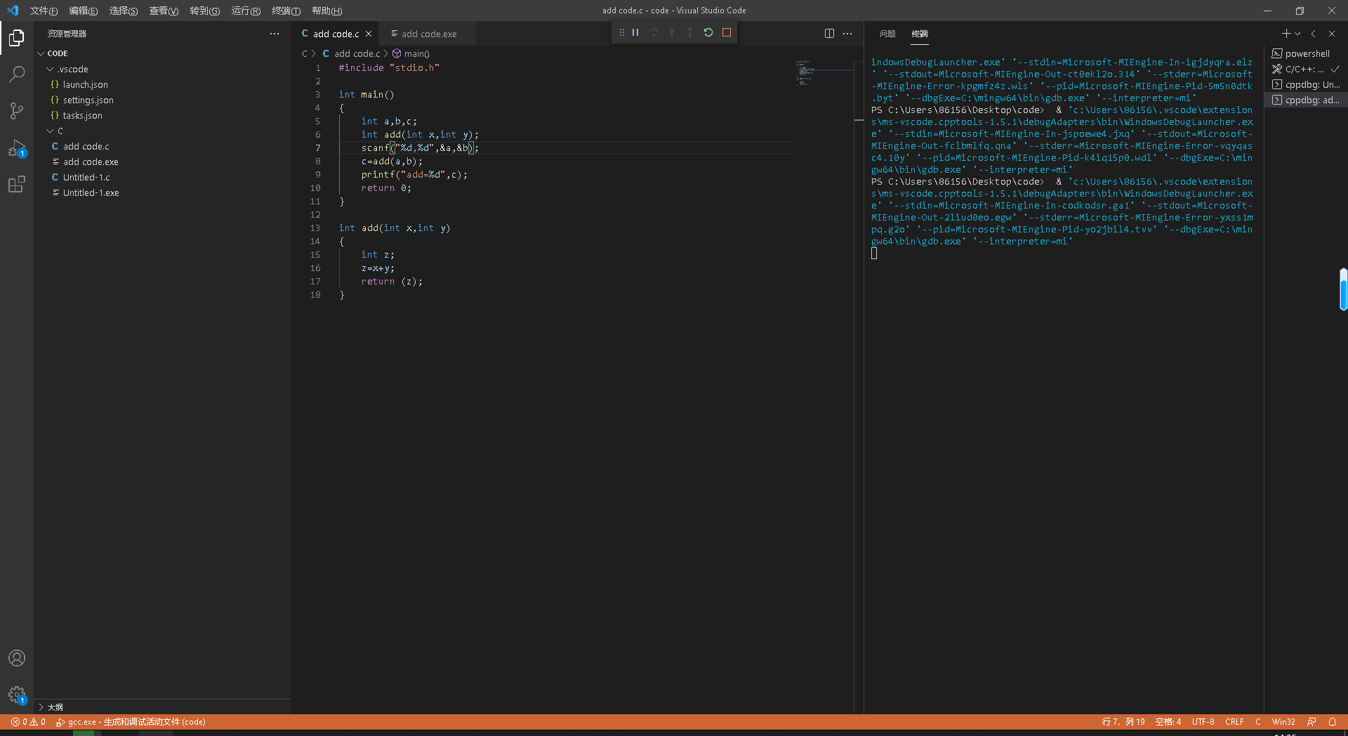1348x736 pixels.
Task: Create a new terminal with plus icon
Action: point(1286,34)
